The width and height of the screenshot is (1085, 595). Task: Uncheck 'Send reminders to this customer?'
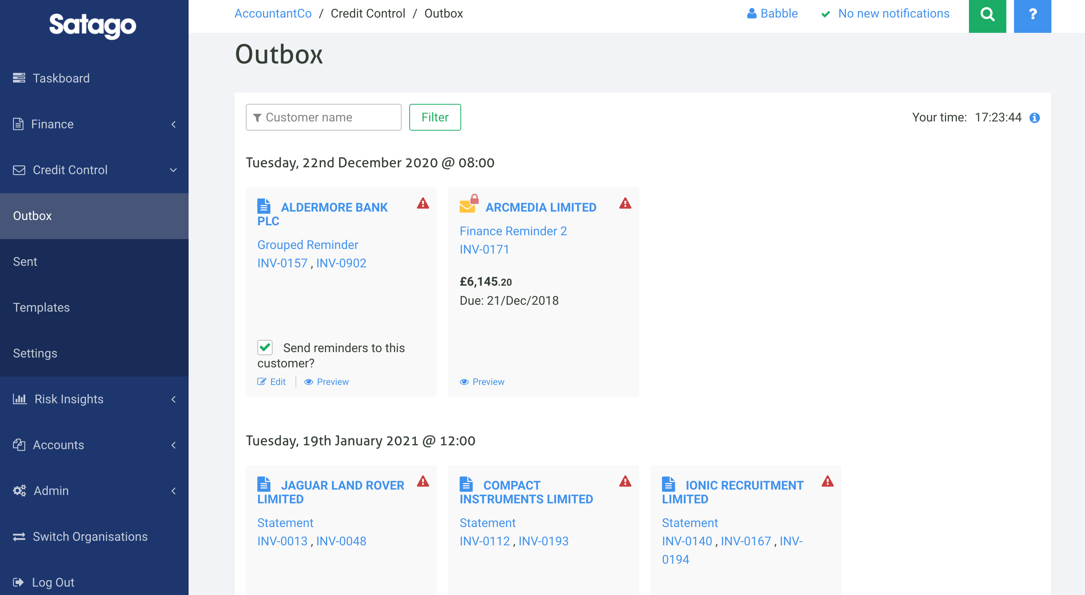pyautogui.click(x=265, y=347)
